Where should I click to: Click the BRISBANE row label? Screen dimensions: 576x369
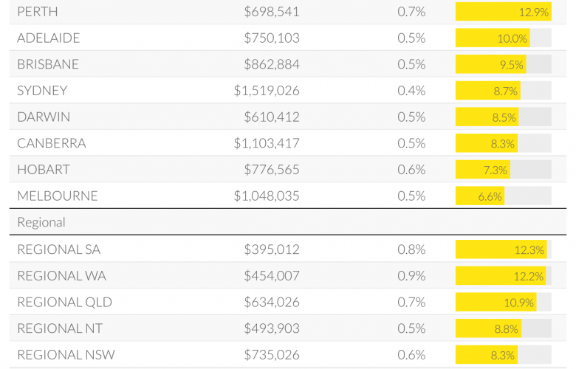pyautogui.click(x=48, y=64)
